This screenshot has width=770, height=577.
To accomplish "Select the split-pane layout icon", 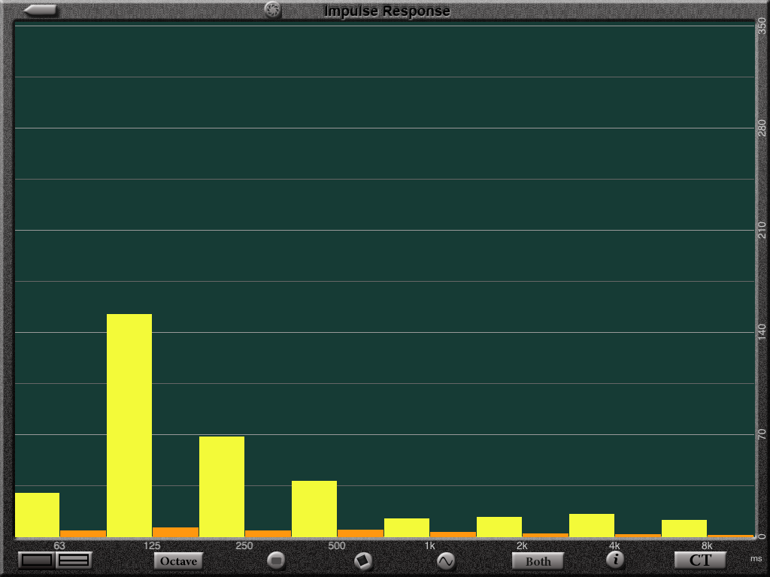I will 74,560.
